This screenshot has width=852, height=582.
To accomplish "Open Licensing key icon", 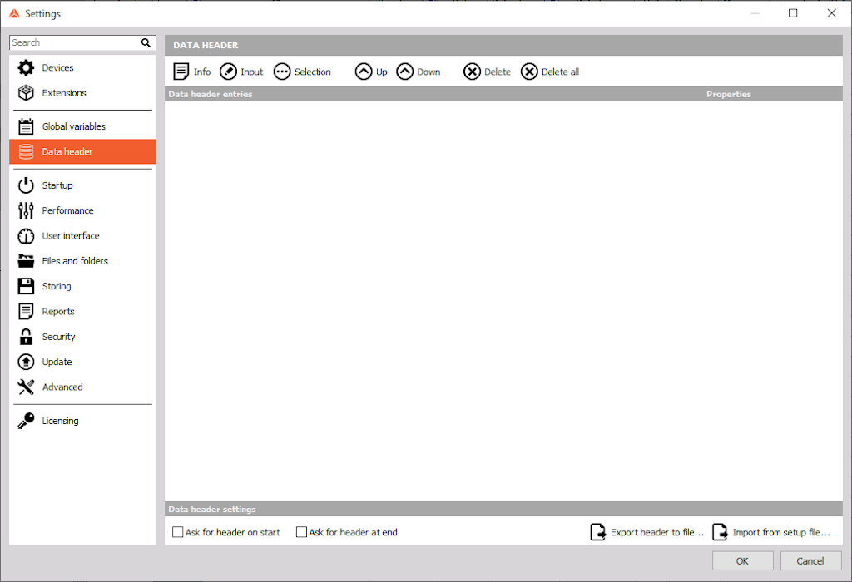I will 26,421.
